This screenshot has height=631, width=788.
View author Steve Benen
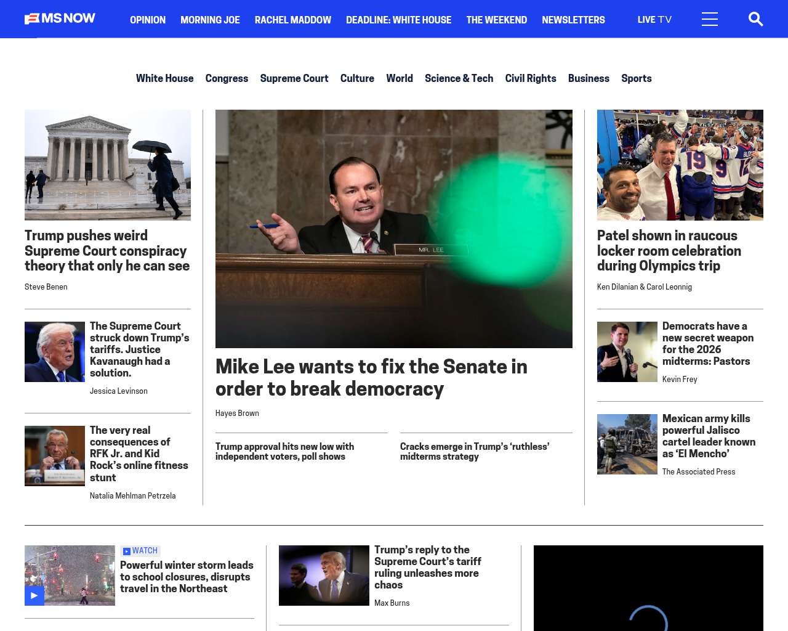(46, 287)
